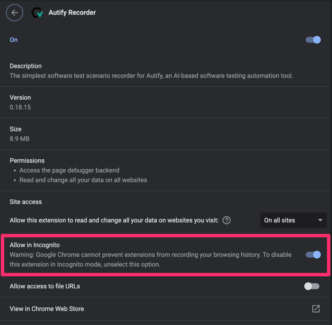Click the Autify Recorder extension logo
Image resolution: width=332 pixels, height=325 pixels.
click(37, 12)
